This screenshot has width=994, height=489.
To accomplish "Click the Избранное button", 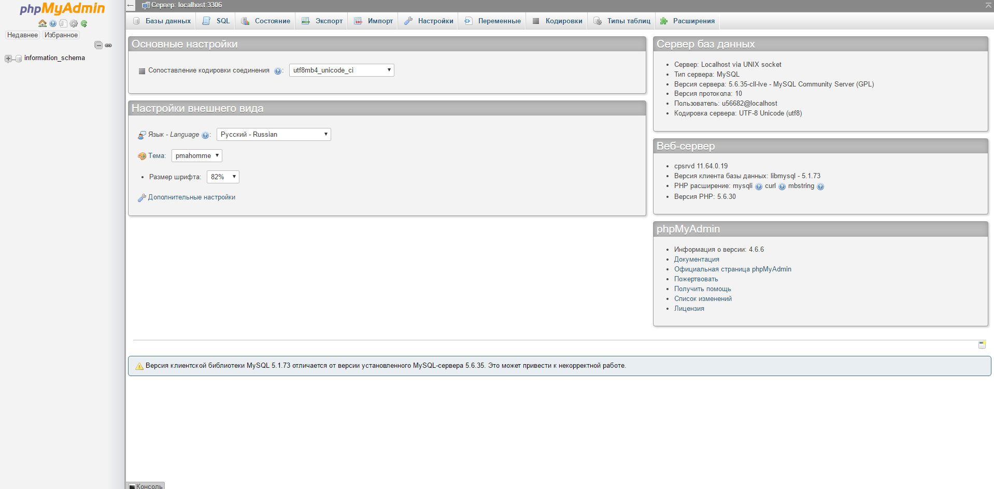I will 61,35.
